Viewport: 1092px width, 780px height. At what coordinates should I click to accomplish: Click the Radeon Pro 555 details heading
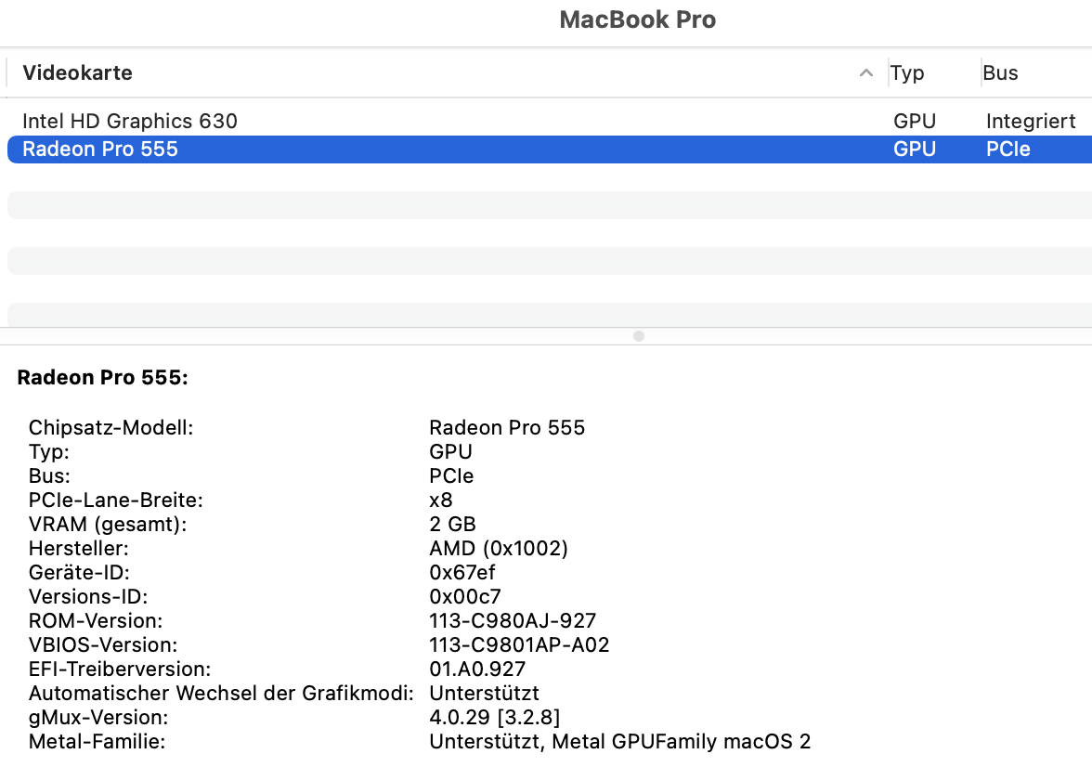[x=102, y=377]
